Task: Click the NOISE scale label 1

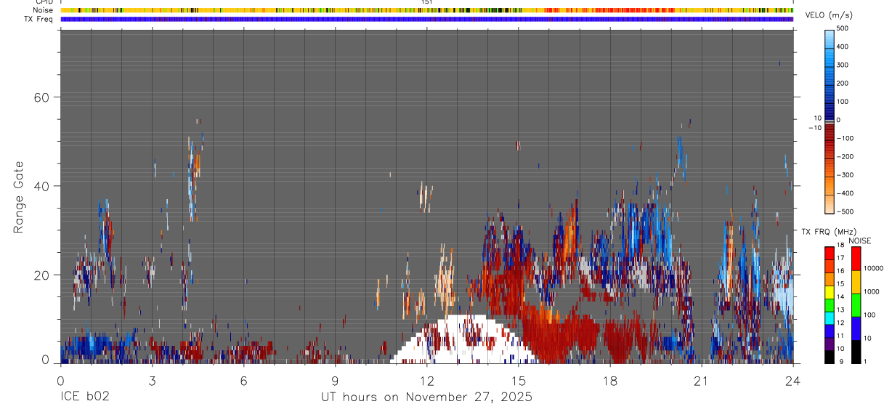Action: point(865,361)
